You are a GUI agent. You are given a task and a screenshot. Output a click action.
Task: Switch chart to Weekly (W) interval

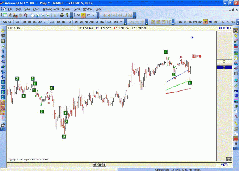click(88, 15)
